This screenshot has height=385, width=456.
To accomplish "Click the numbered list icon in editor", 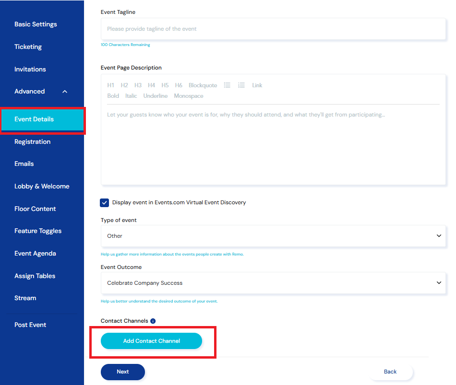I will tap(241, 85).
